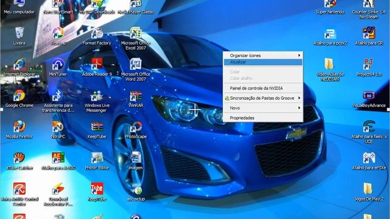This screenshot has height=219, width=390.
Task: Open the MiniTuner desktop icon
Action: point(58,64)
